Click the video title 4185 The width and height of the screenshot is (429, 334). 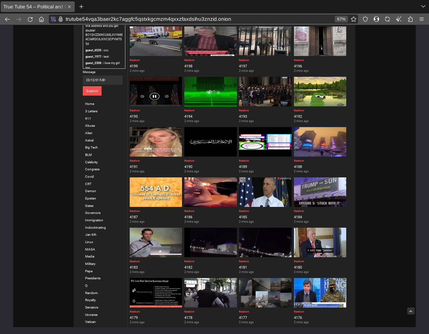click(x=243, y=217)
